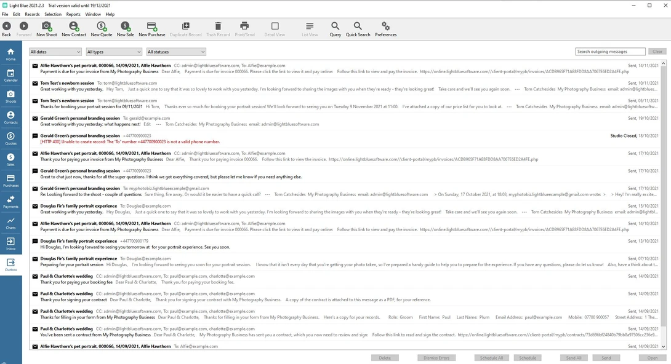Select Douglas Fir message sent 13/10/2021
The image size is (671, 364).
(345, 244)
